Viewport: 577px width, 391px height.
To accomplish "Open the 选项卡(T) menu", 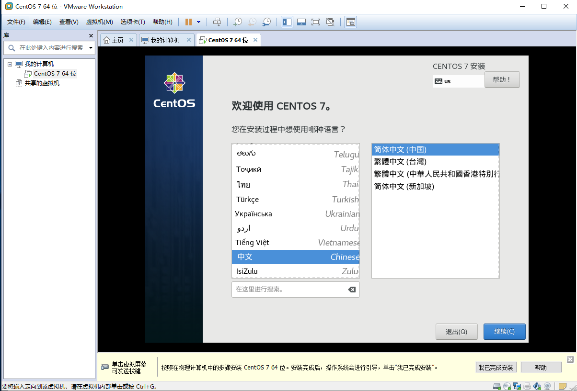I will point(133,22).
